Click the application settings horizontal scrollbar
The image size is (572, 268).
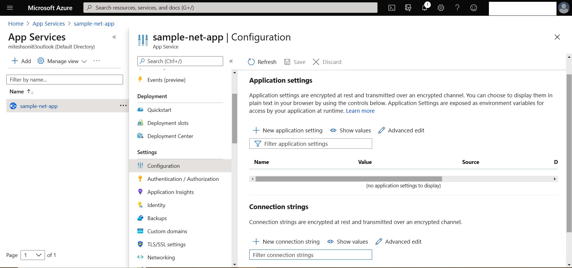pyautogui.click(x=349, y=179)
